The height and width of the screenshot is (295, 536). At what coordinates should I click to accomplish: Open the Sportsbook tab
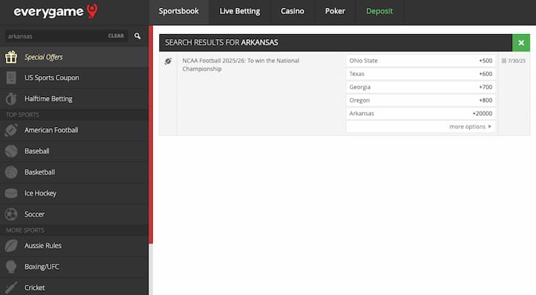(178, 12)
